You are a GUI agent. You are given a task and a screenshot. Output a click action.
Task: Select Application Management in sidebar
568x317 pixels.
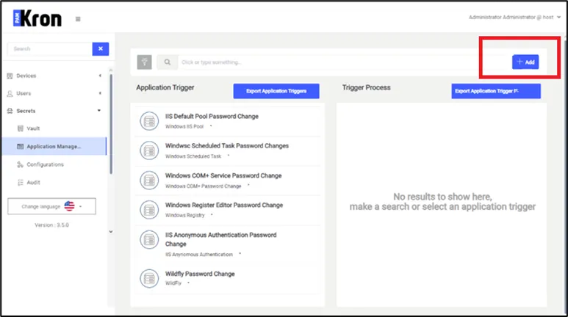pyautogui.click(x=54, y=146)
